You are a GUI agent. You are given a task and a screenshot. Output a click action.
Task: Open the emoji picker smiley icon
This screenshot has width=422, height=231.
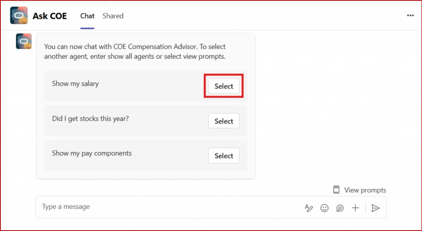tap(324, 208)
